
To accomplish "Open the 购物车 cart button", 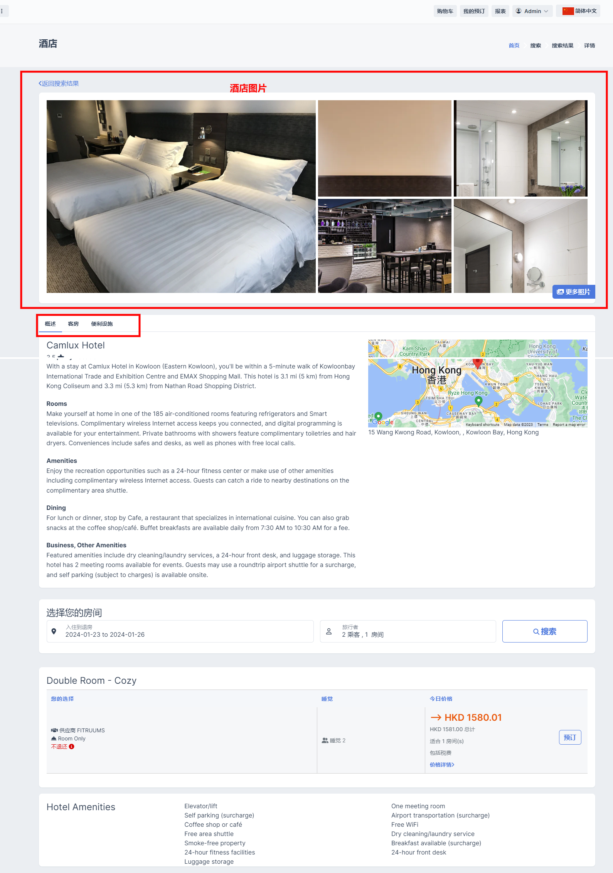I will pos(445,11).
